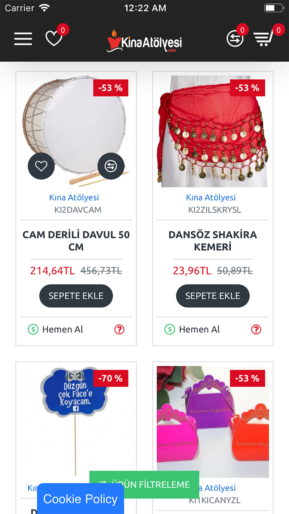Open the Cookie Policy button
The width and height of the screenshot is (289, 514).
click(x=80, y=499)
